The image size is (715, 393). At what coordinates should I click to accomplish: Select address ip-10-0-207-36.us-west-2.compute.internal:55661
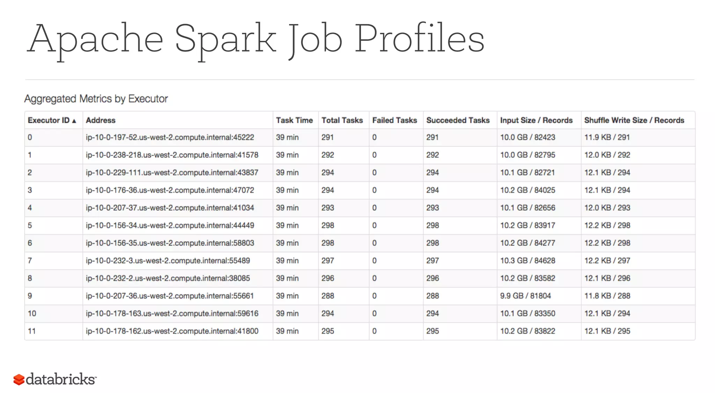tap(170, 296)
